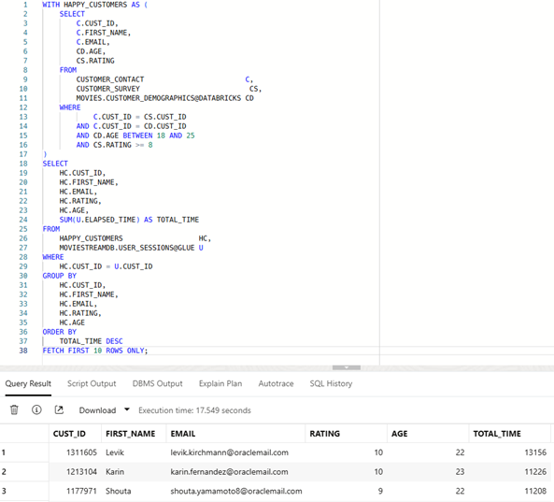The width and height of the screenshot is (554, 502).
Task: Click line MOVIESTREAMDB.USER_SESSIONS@GLUE U
Action: (x=131, y=248)
